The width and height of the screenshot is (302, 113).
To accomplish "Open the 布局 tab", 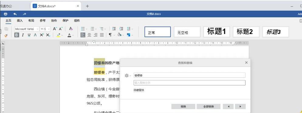I will [x=31, y=21].
